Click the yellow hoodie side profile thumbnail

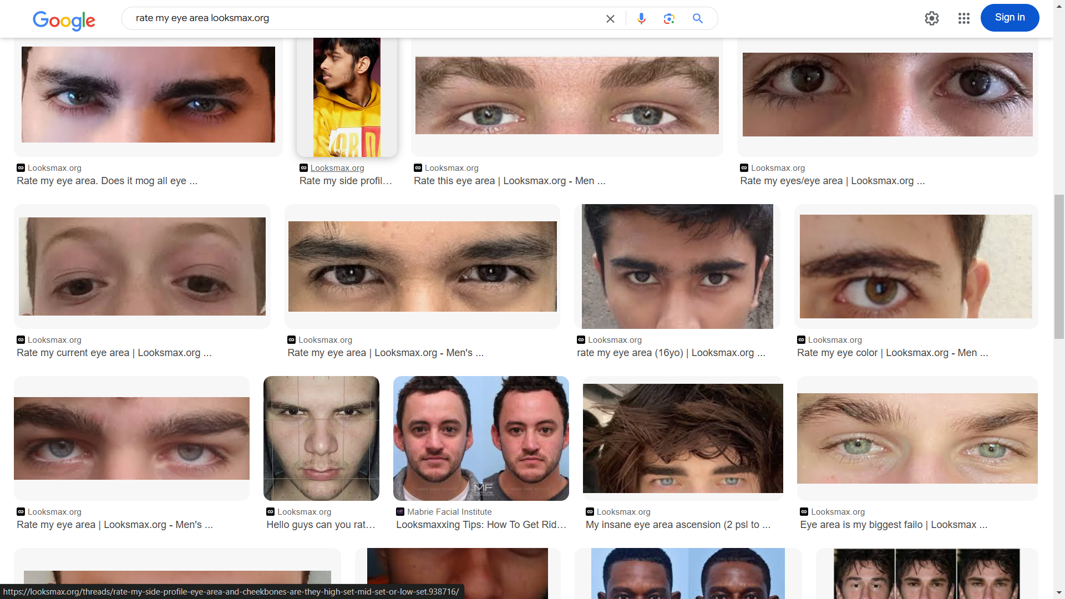coord(347,97)
